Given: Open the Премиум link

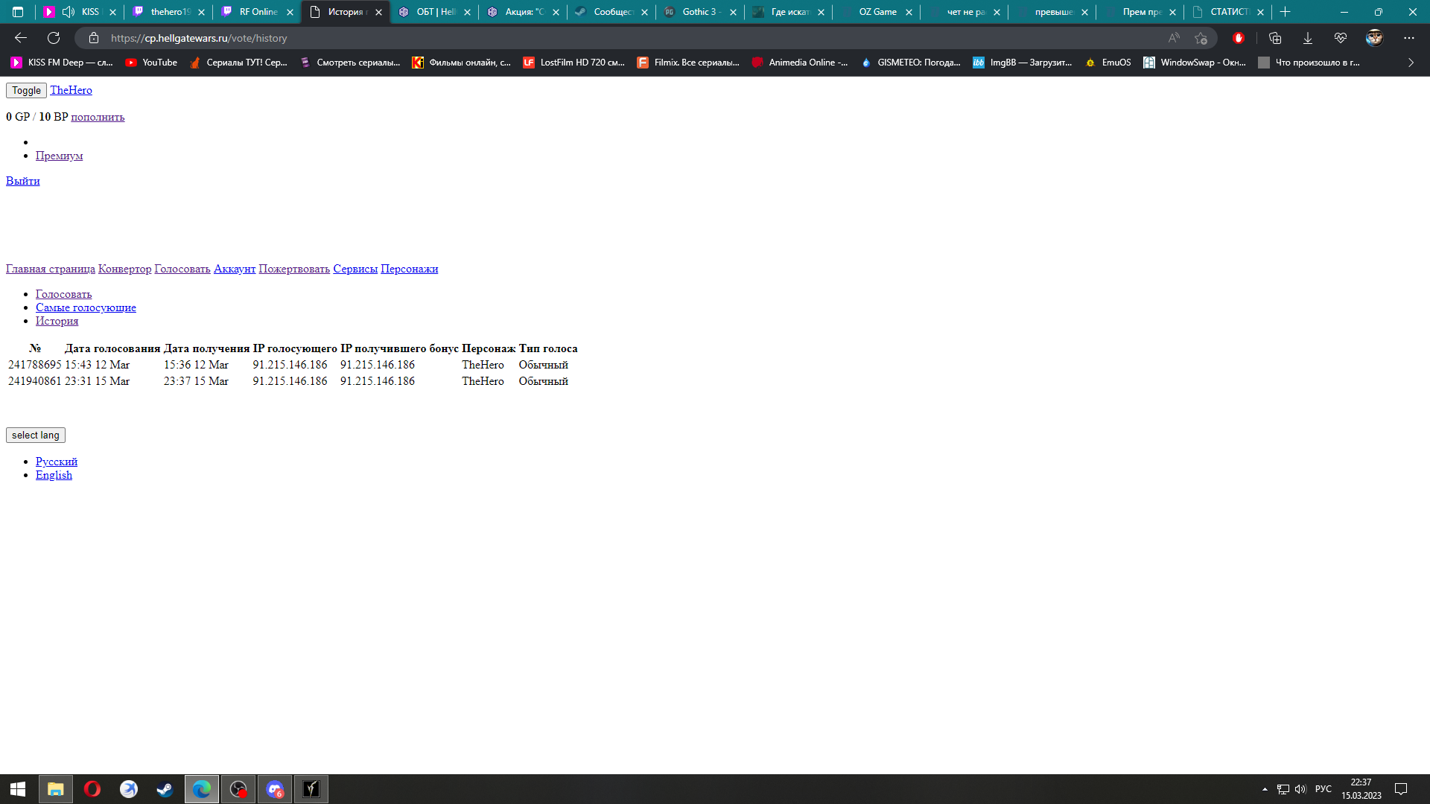Looking at the screenshot, I should (59, 156).
